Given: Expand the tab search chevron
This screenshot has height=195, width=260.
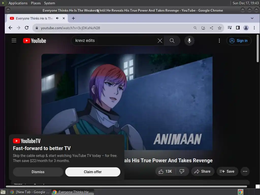Looking at the screenshot, I should [x=252, y=18].
